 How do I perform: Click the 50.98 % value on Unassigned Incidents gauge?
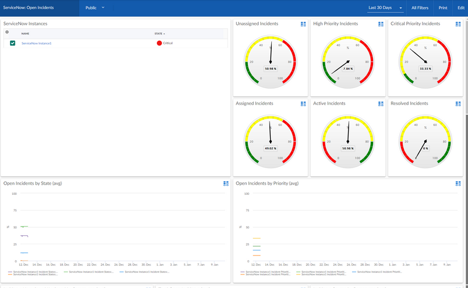pos(271,69)
